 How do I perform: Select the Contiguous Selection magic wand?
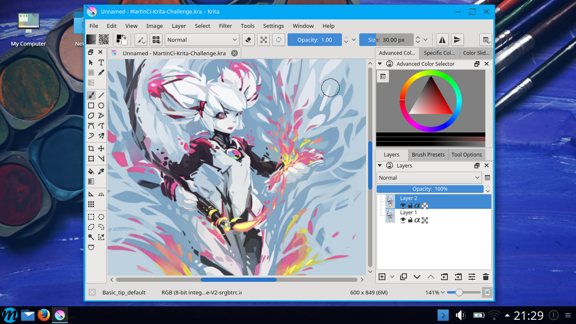91,237
